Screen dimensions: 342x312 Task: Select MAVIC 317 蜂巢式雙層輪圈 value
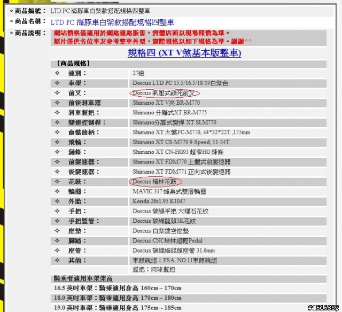click(169, 192)
